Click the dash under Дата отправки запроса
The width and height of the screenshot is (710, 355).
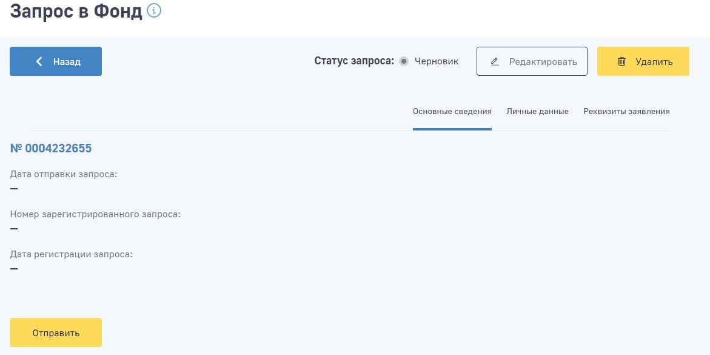coord(14,189)
